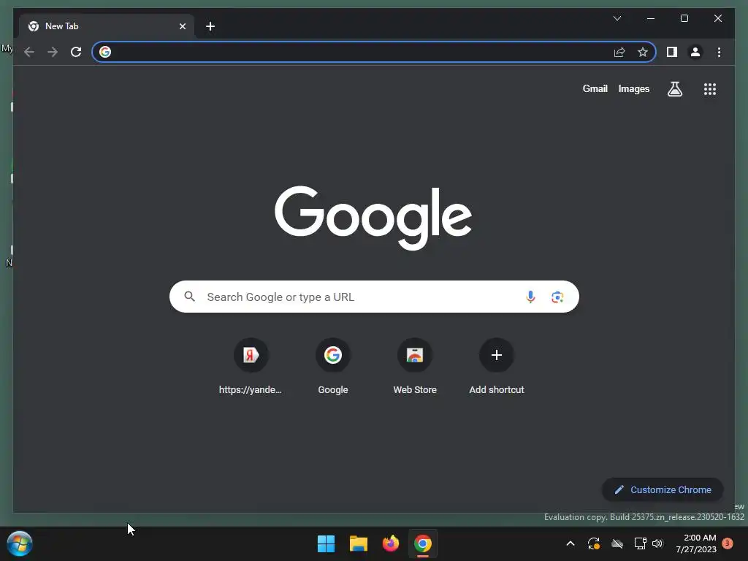
Task: Share this page via the share icon
Action: tap(619, 52)
